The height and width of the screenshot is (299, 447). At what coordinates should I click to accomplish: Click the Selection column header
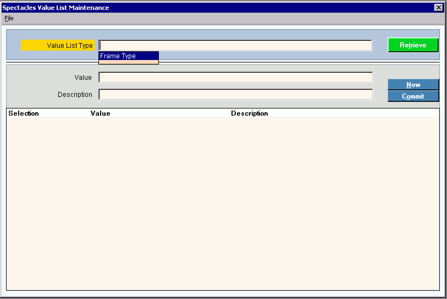point(24,113)
